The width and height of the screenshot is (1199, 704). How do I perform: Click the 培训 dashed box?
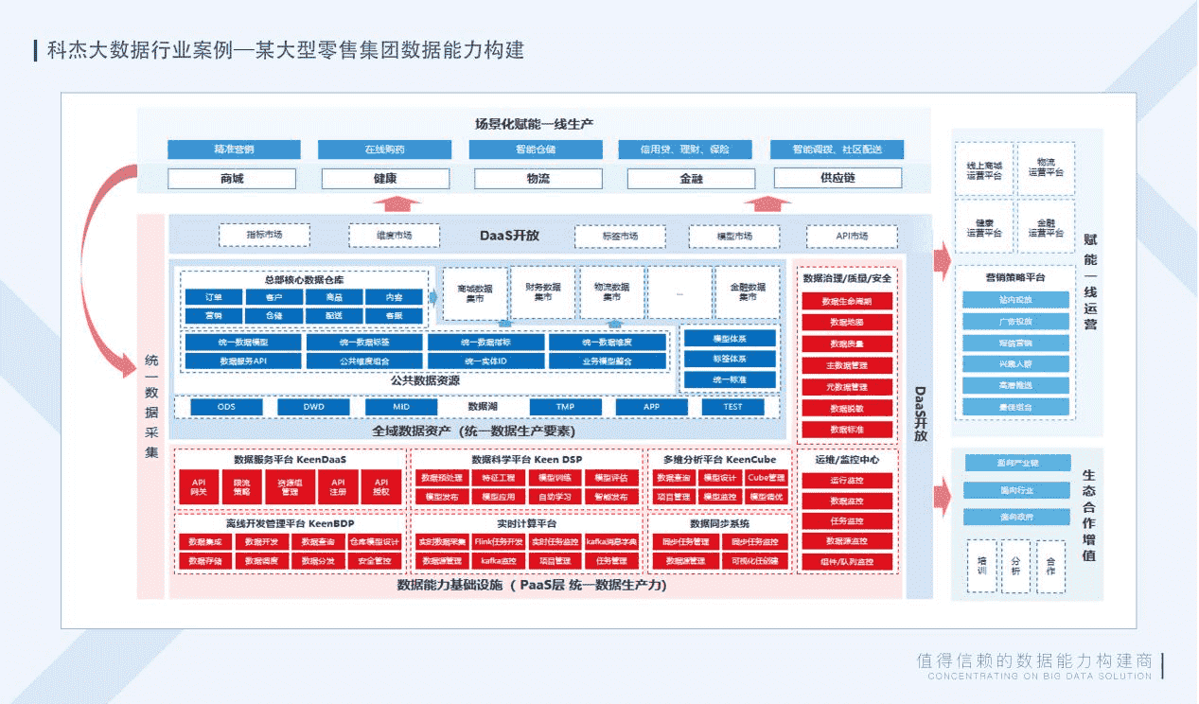[981, 566]
